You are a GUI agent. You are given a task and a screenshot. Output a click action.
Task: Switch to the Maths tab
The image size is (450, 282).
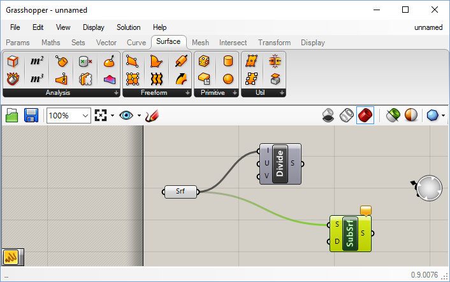pos(51,43)
